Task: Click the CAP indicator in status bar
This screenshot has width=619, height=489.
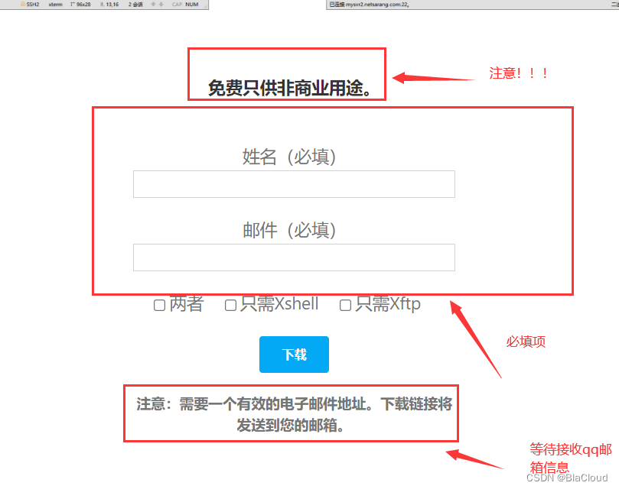Action: pyautogui.click(x=177, y=5)
